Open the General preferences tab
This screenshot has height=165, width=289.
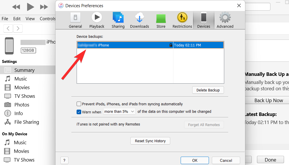75,20
